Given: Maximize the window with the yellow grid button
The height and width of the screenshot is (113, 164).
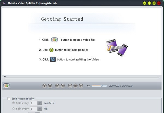Looking at the screenshot, I should pyautogui.click(x=154, y=3).
